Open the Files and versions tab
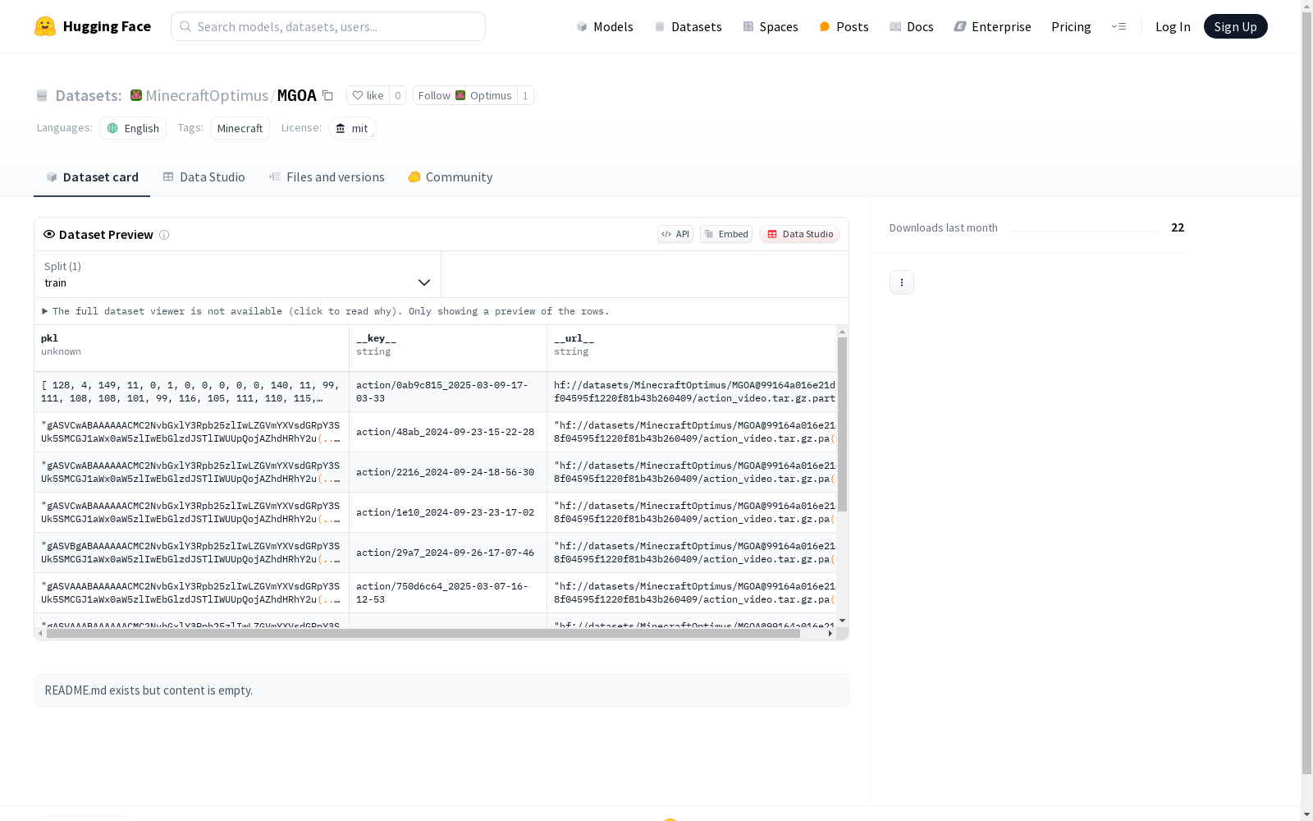The image size is (1313, 821). (327, 177)
